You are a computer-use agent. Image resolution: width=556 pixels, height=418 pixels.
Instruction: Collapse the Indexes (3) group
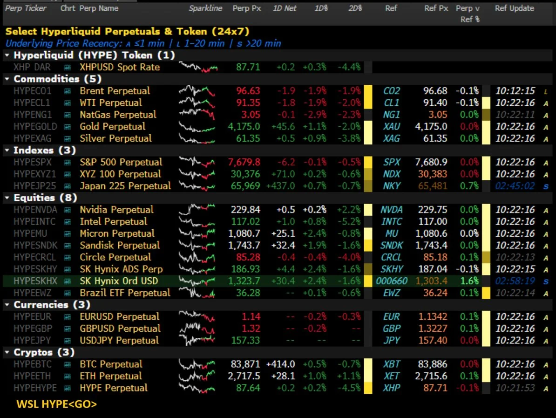[7, 151]
